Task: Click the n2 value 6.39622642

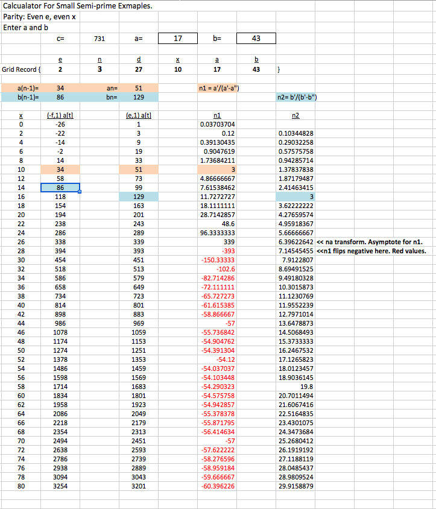Action: [295, 242]
